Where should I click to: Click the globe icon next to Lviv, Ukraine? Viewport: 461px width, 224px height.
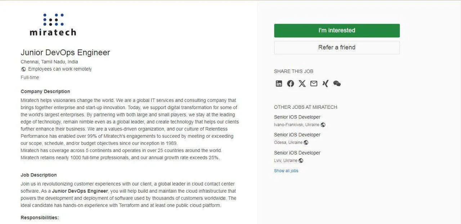click(x=301, y=161)
